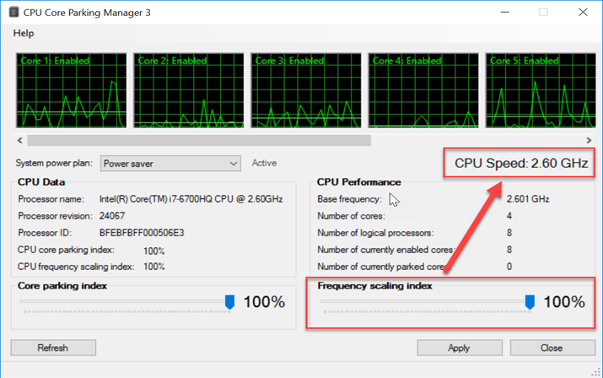603x378 pixels.
Task: Click the Core 5 Enabled graph
Action: click(x=541, y=90)
